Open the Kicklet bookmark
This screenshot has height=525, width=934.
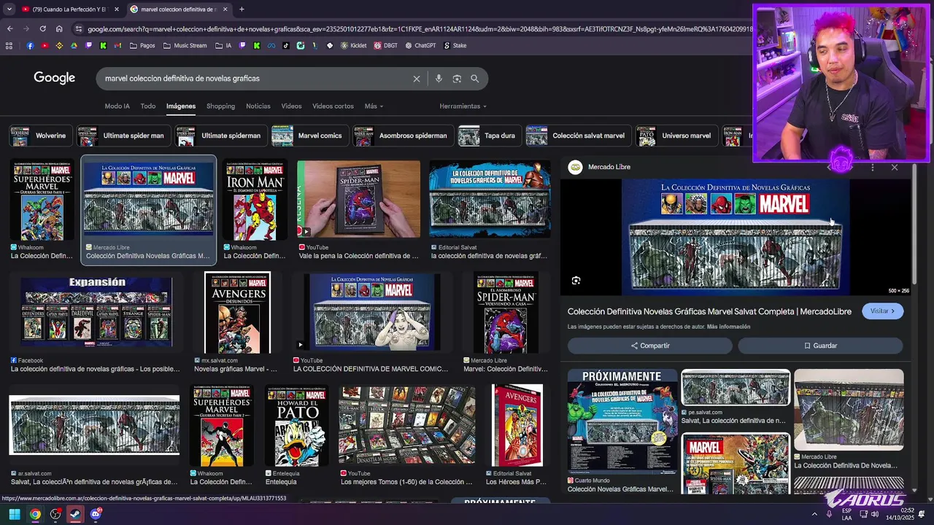click(353, 45)
